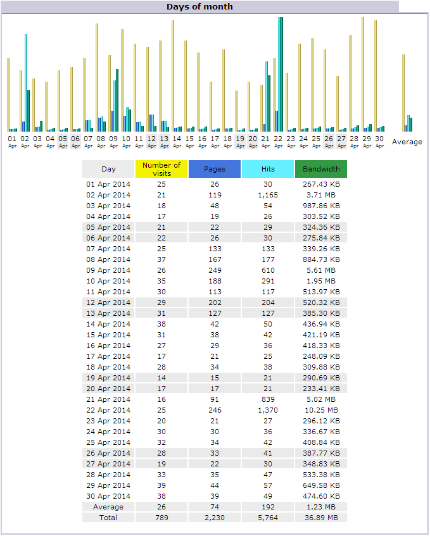Click the Average label under the chart

[x=407, y=142]
